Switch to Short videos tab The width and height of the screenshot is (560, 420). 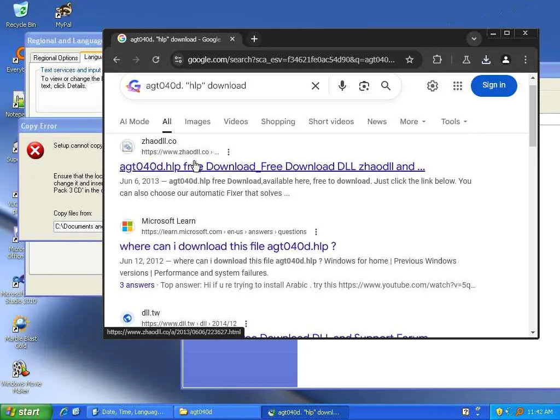coord(331,121)
